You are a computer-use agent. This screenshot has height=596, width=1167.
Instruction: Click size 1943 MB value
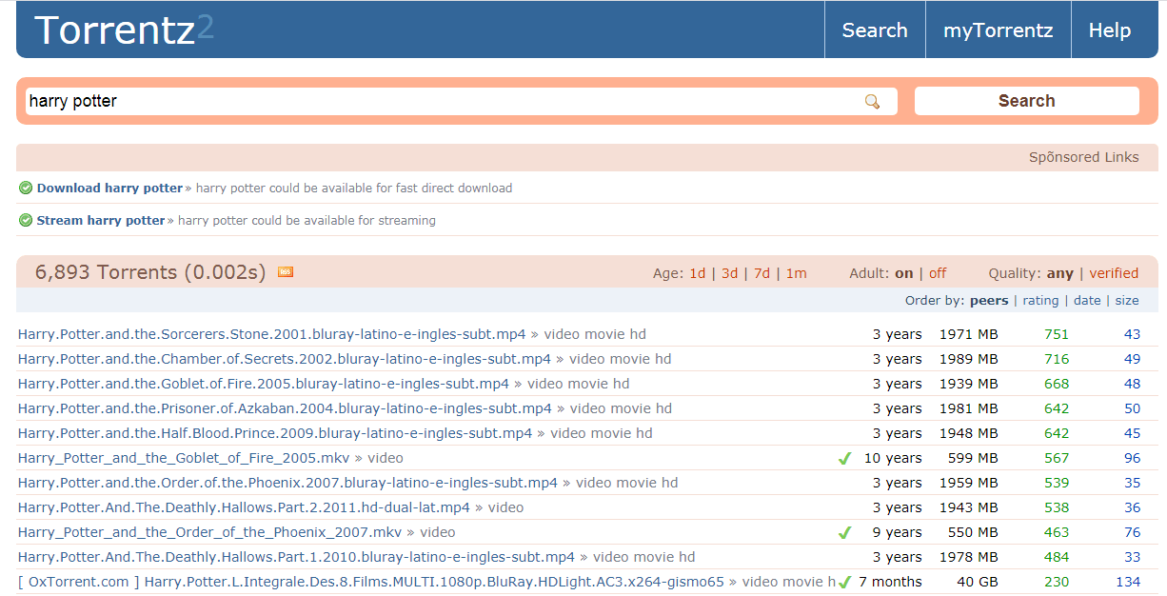coord(968,507)
